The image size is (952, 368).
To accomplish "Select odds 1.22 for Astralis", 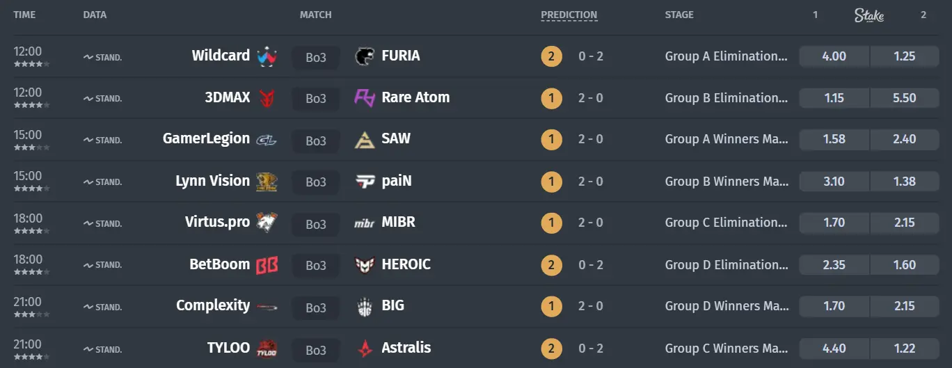I will [905, 348].
